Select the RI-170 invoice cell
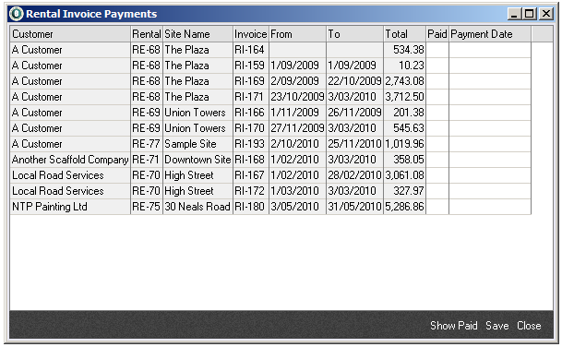 [251, 128]
